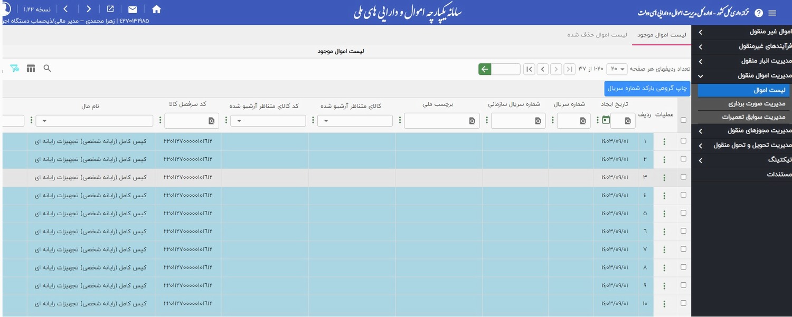
Task: Open row 4 operations three-dot menu
Action: pos(664,196)
